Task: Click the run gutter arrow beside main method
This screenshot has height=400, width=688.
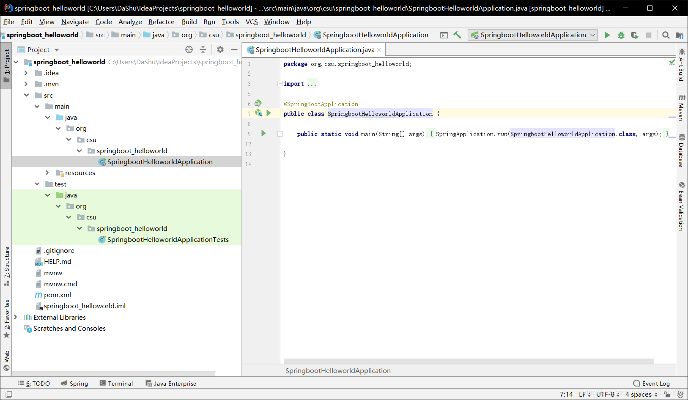Action: [x=263, y=134]
